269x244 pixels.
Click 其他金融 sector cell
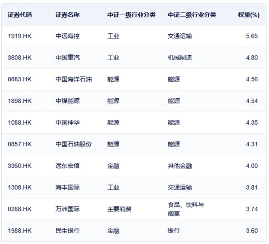180,166
